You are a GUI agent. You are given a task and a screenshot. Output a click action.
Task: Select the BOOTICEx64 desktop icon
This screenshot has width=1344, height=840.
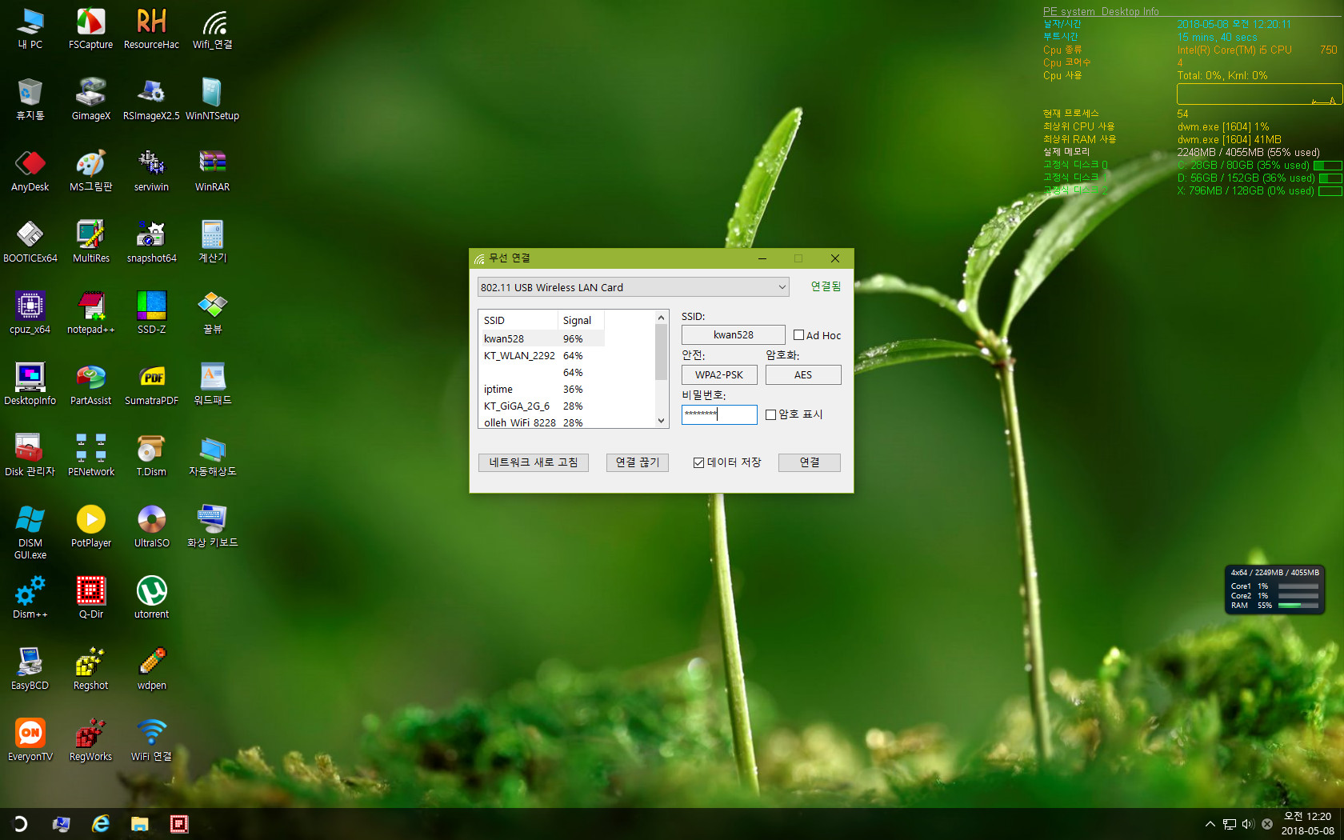pyautogui.click(x=30, y=242)
